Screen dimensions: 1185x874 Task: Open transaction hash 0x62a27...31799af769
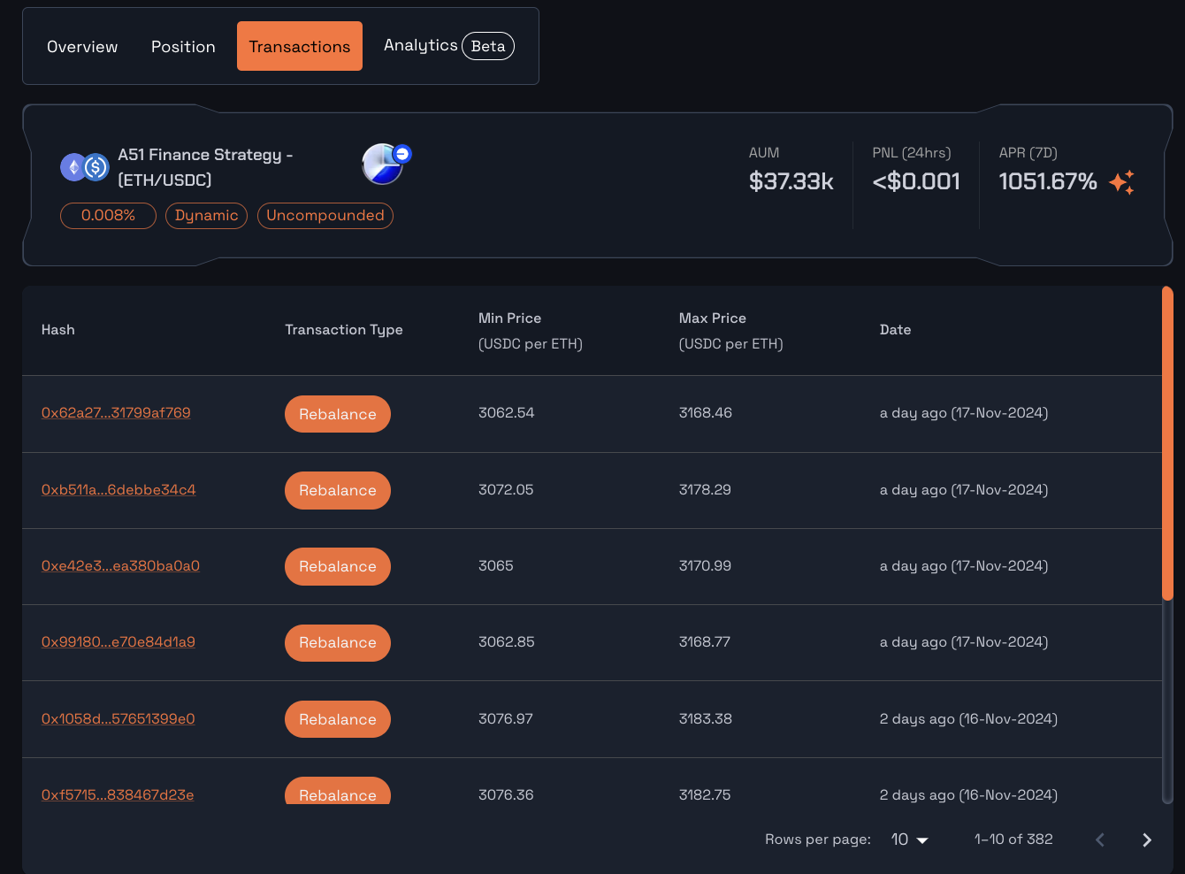116,413
